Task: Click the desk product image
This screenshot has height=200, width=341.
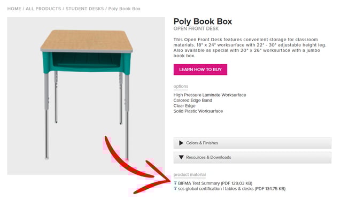Action: pos(86,96)
